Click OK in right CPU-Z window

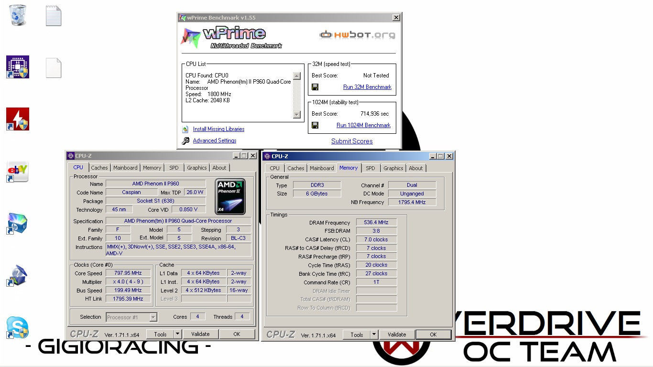(433, 335)
